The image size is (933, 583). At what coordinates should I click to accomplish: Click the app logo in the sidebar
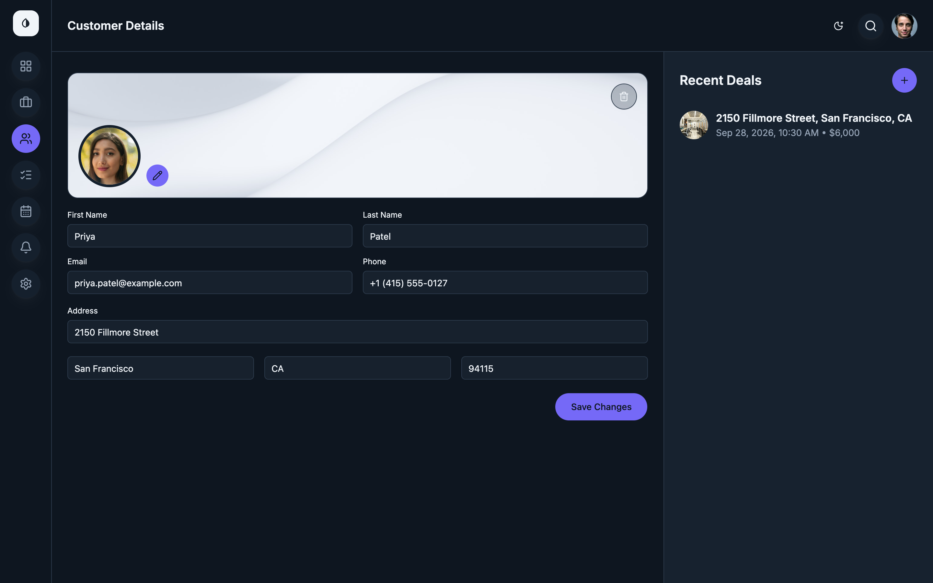[x=26, y=24]
